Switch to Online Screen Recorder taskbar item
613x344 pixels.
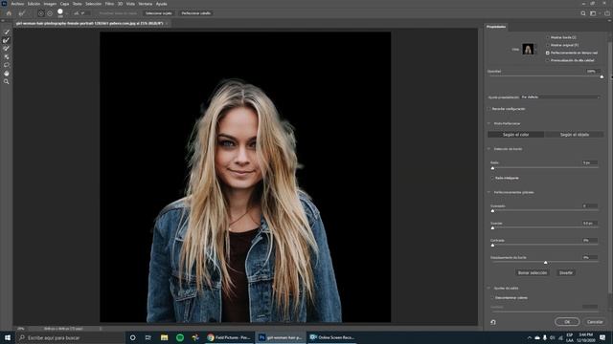(x=332, y=337)
